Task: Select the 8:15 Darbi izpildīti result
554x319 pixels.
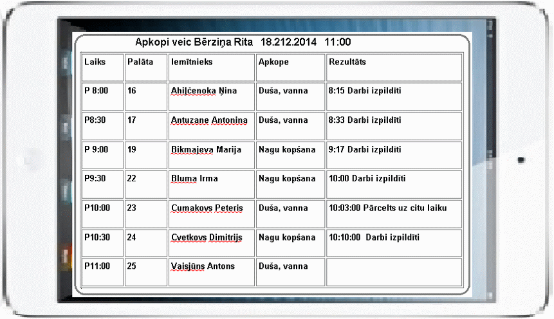Action: (x=365, y=91)
